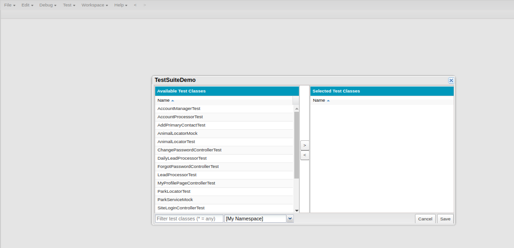The width and height of the screenshot is (514, 248).
Task: Click the remove-from-selected left arrow button
Action: 304,156
